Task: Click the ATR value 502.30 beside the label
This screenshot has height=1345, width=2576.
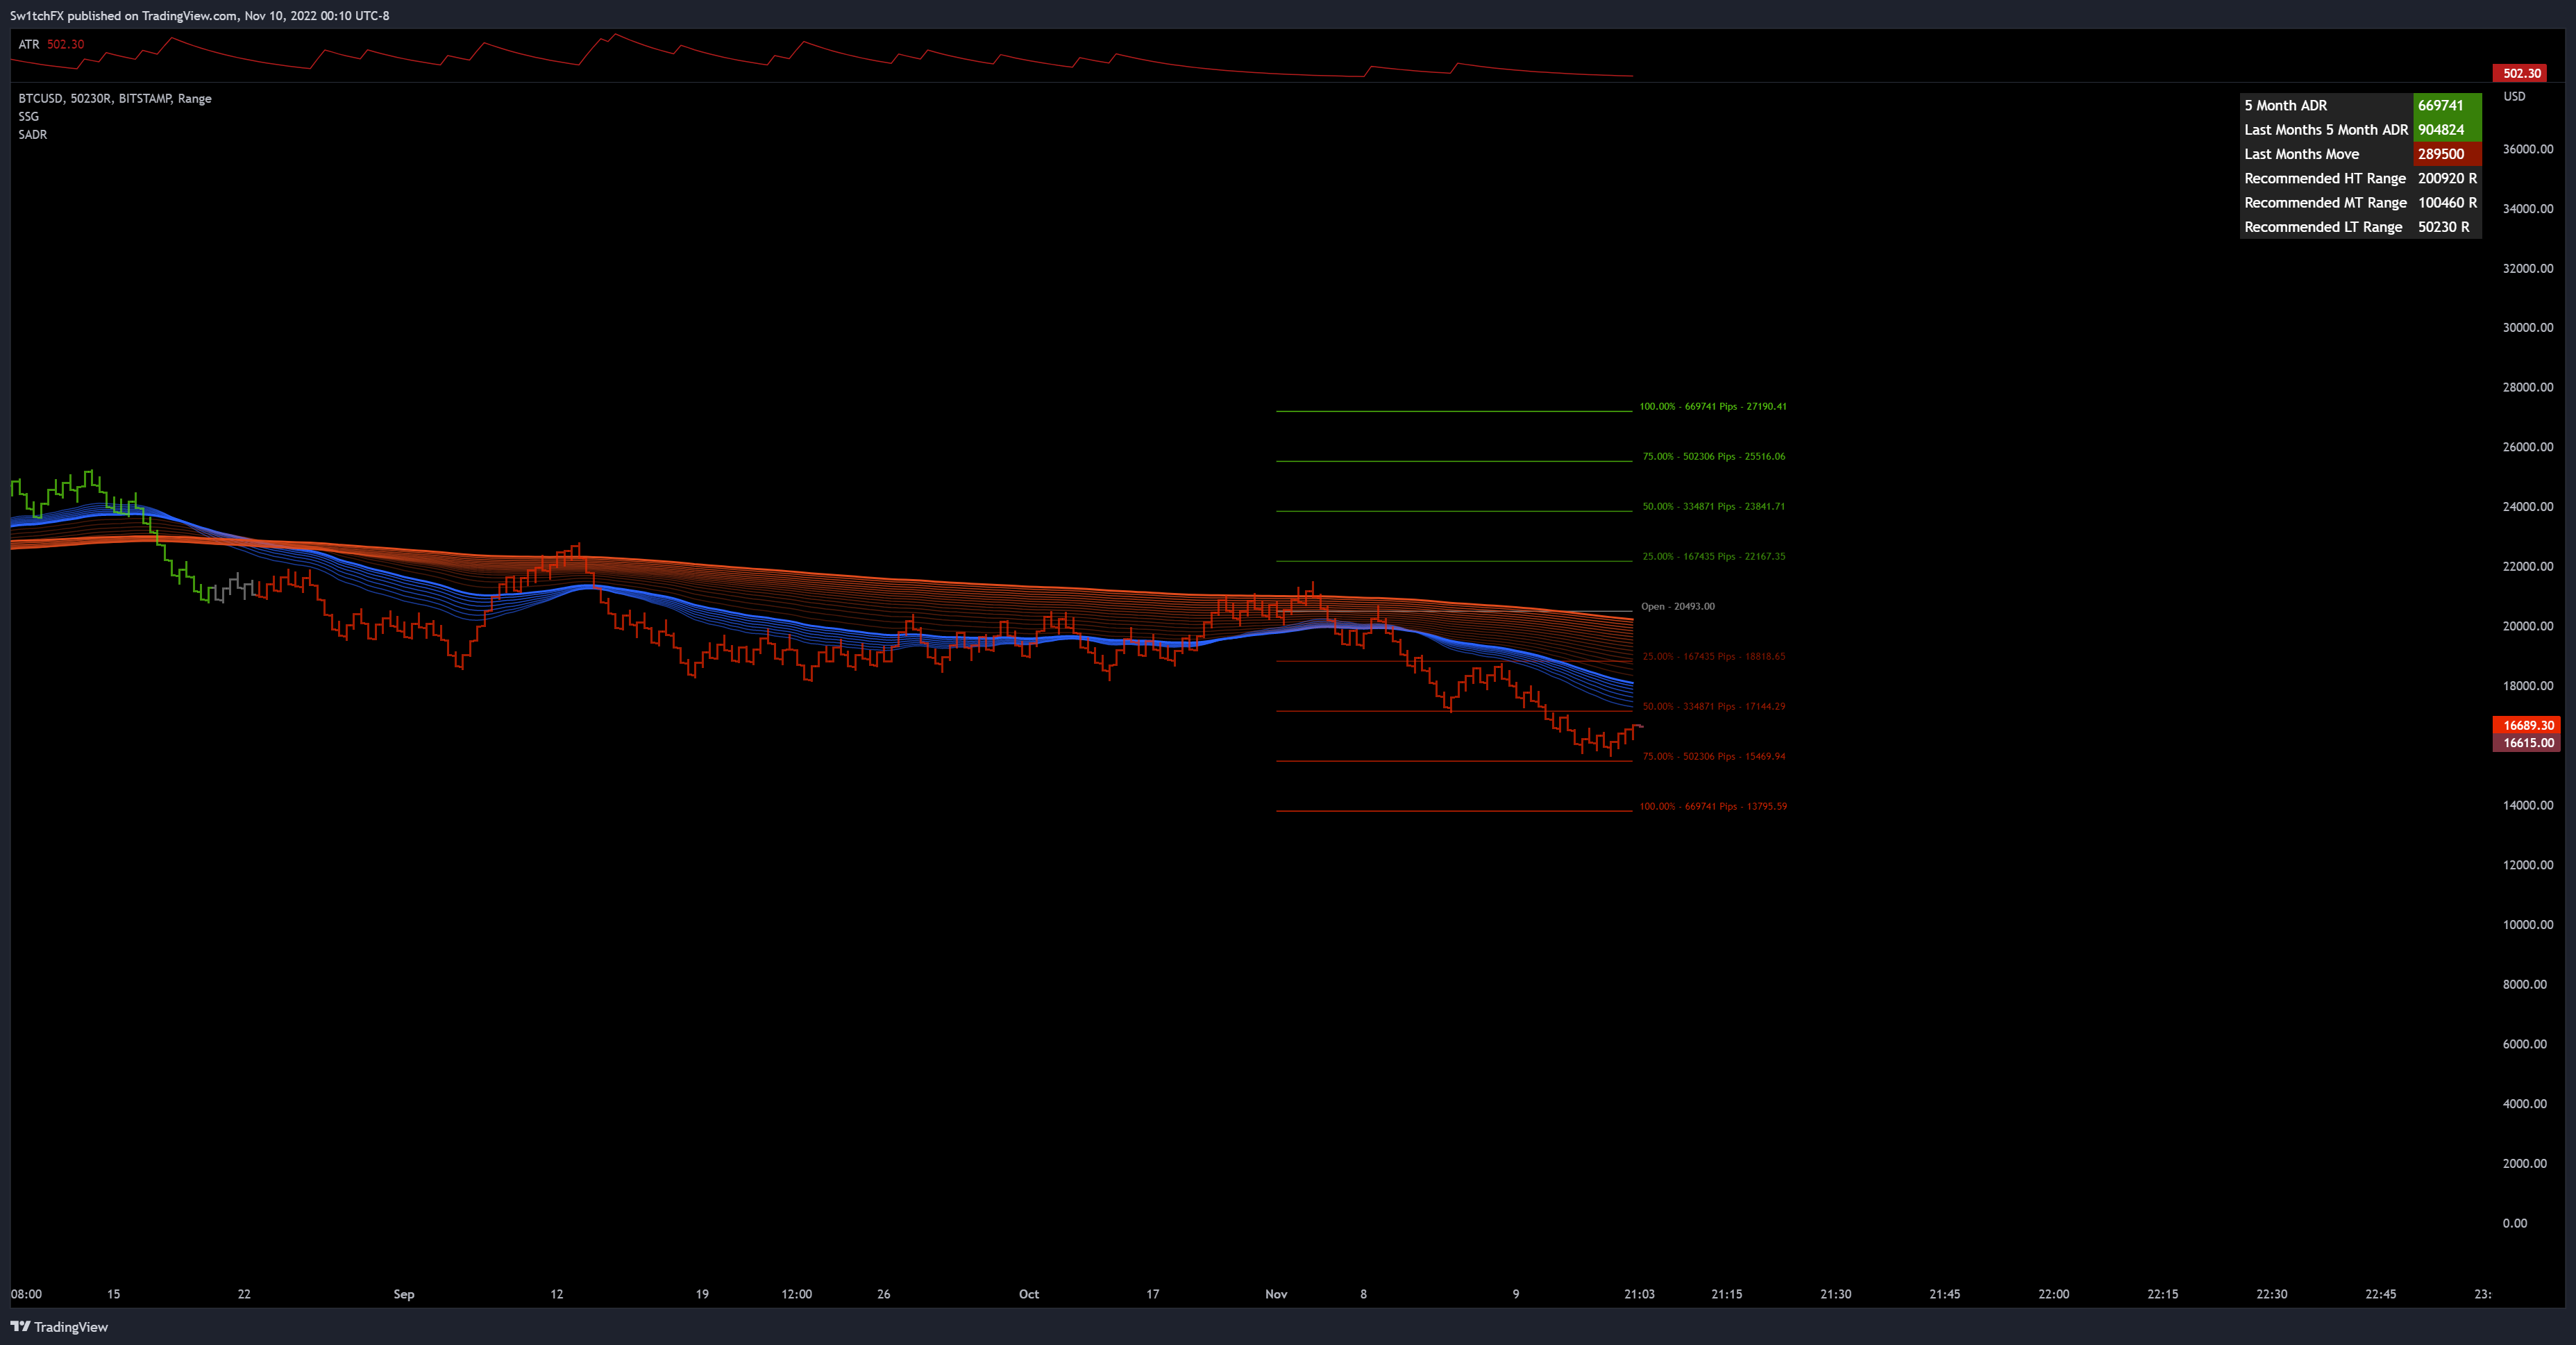Action: 66,44
